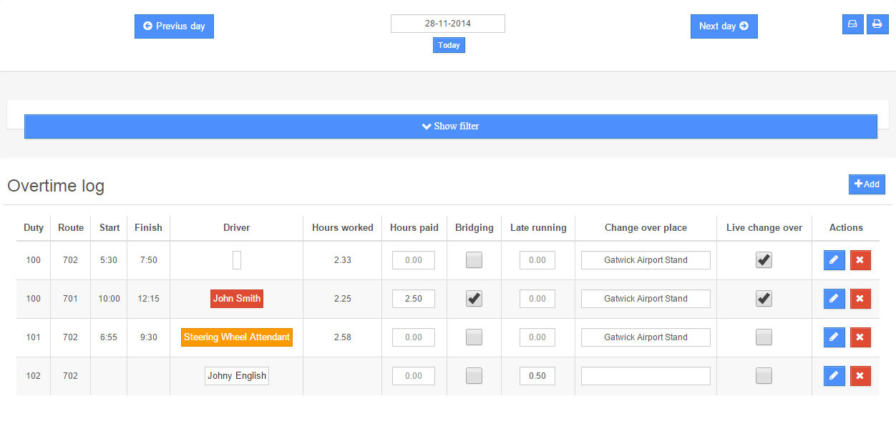Click the pencil icon for John Smith

click(x=834, y=299)
